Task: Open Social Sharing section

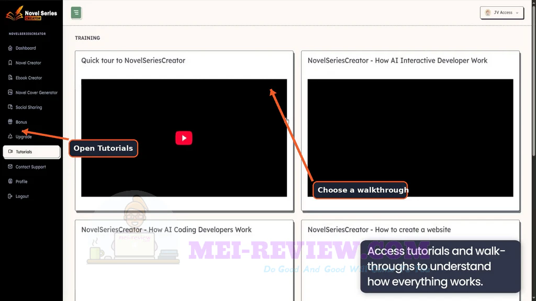Action: tap(29, 107)
